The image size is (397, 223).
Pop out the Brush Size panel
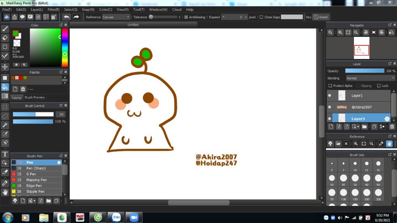(390, 154)
